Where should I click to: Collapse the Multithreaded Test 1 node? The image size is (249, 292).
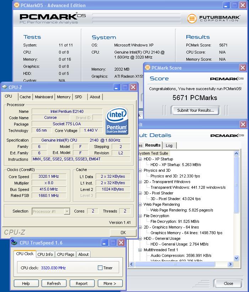(x=140, y=250)
